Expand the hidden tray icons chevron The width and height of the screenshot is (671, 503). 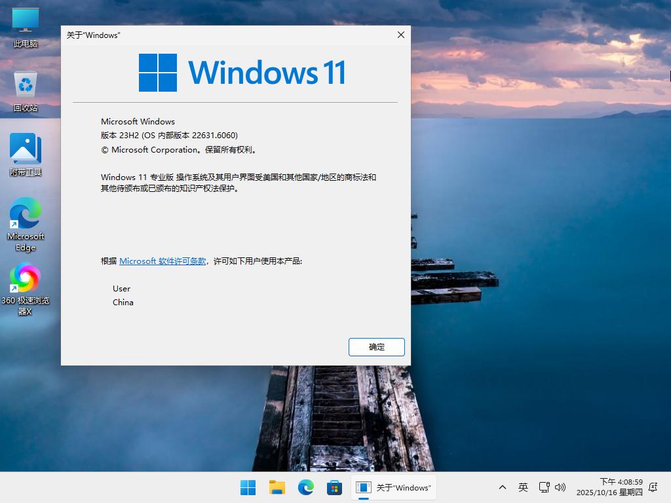coord(503,487)
